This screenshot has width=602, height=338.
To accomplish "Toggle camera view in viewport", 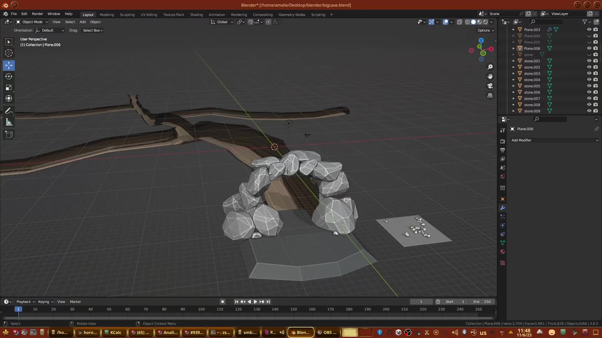I will pos(490,86).
